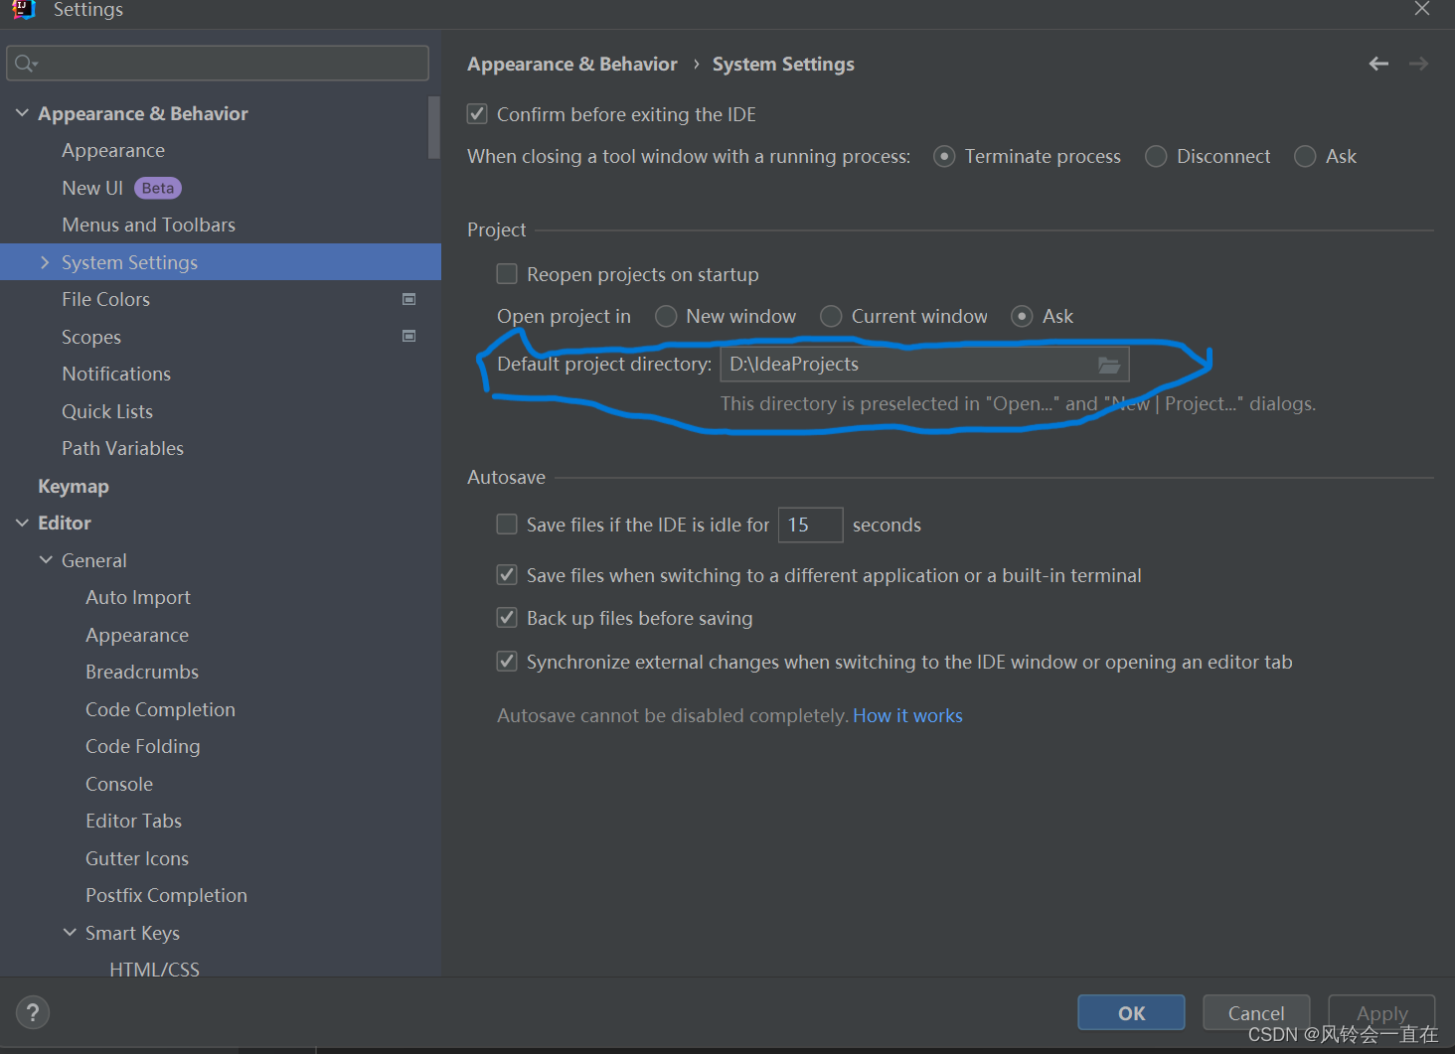Toggle Back up files before saving
1455x1054 pixels.
[507, 618]
